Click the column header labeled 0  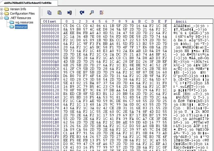coord(66,21)
